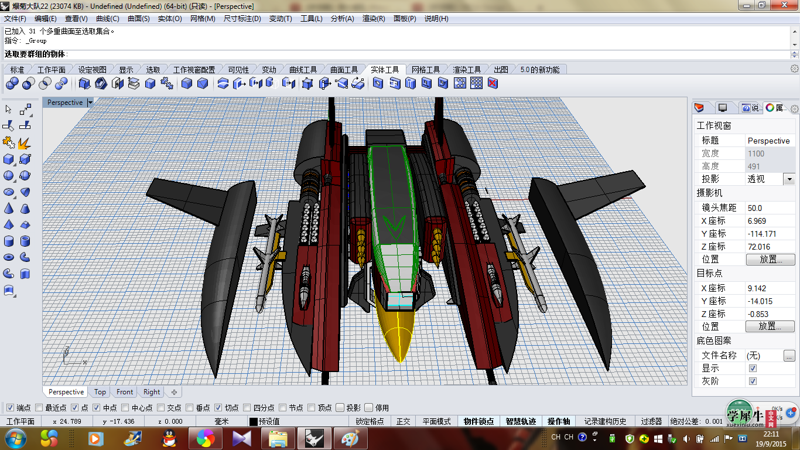This screenshot has height=450, width=800.
Task: Open the Display panel monitor icon
Action: click(723, 108)
